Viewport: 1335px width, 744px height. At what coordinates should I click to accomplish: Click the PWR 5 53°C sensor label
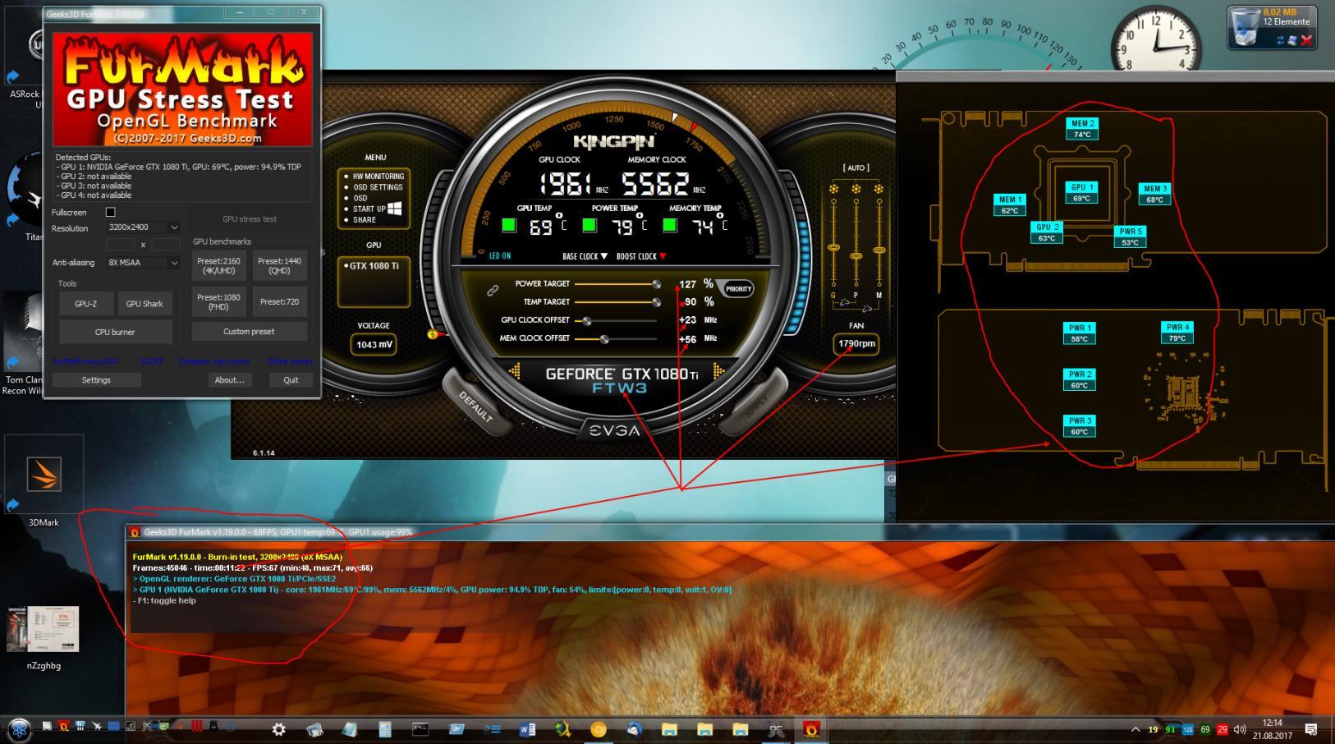pyautogui.click(x=1131, y=237)
